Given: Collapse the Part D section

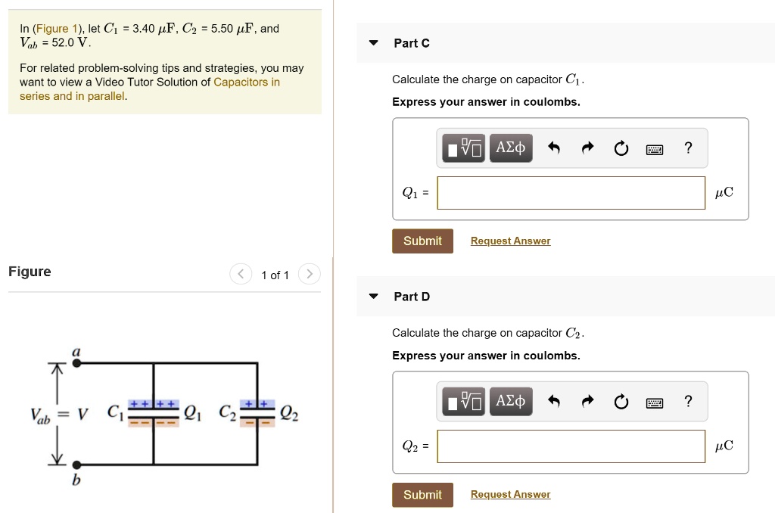Looking at the screenshot, I should 372,297.
